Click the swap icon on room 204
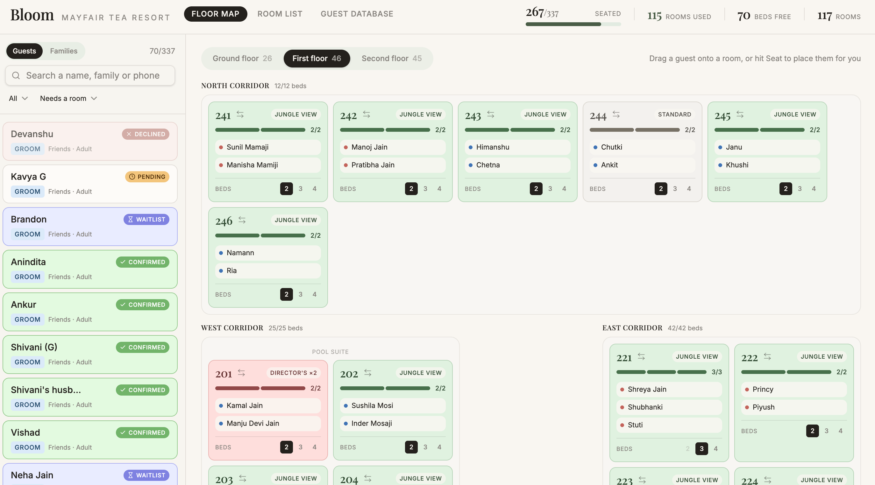875x485 pixels. [x=368, y=478]
